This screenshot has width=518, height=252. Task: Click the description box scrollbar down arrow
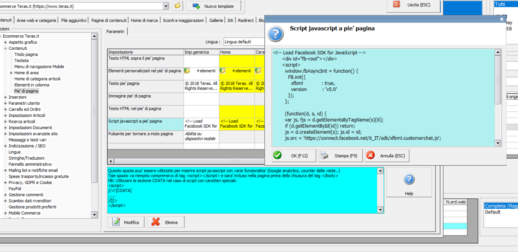[380, 210]
